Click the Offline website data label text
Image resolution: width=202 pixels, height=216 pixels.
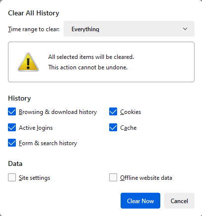[x=146, y=178]
